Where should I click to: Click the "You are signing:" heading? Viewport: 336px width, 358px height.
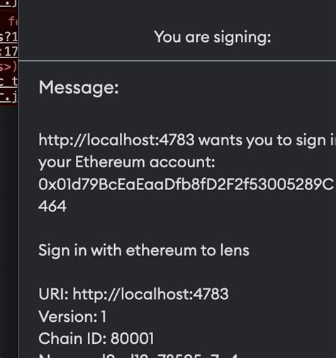click(x=213, y=38)
